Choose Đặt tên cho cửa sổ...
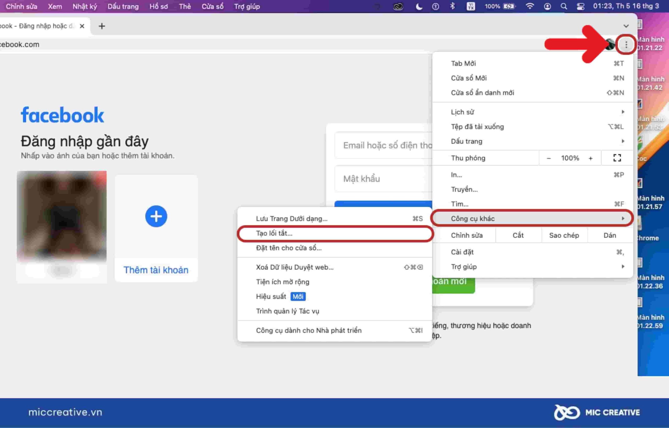 [335, 248]
